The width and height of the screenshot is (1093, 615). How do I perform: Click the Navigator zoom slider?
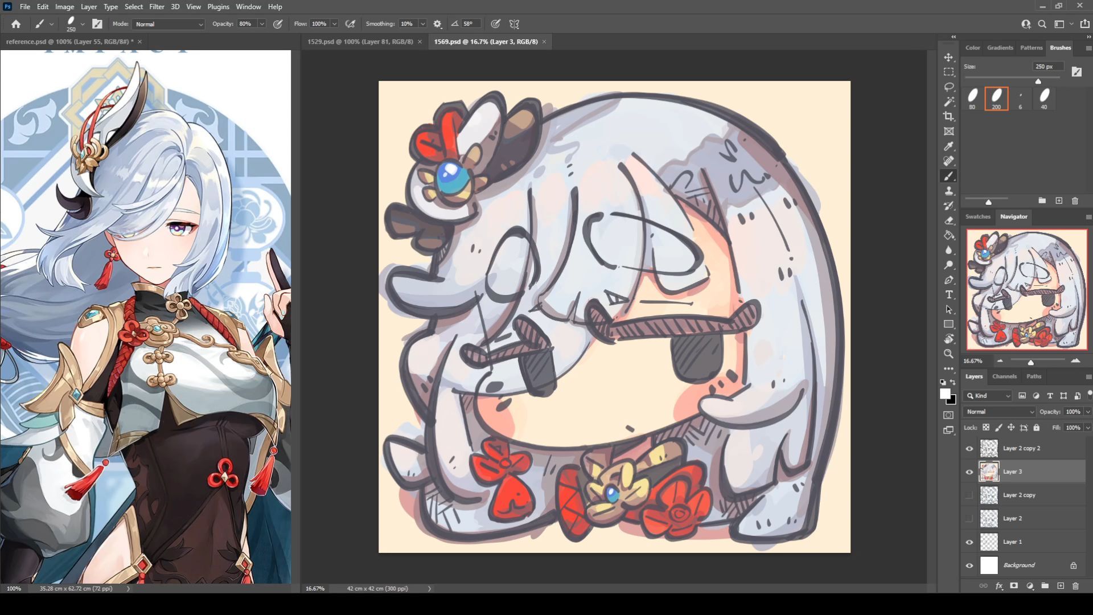click(1030, 362)
